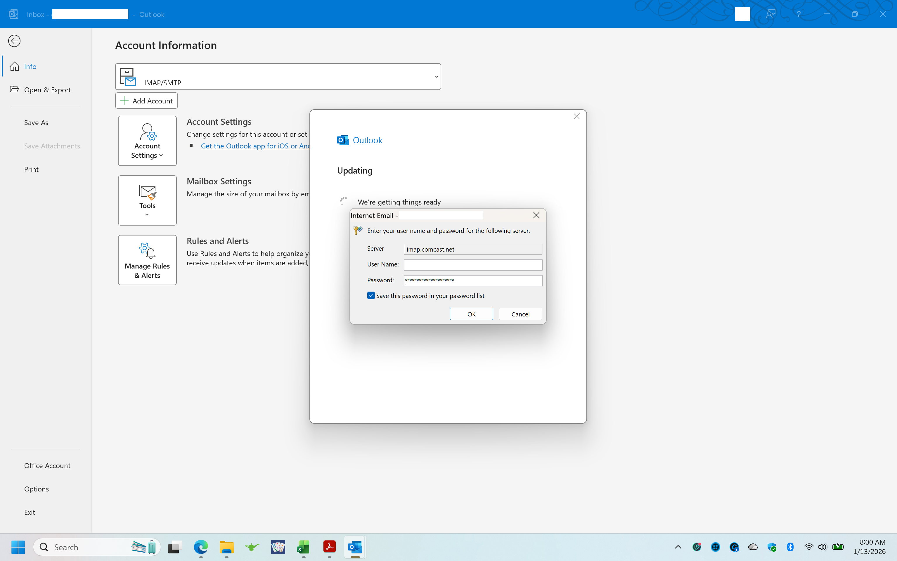This screenshot has width=897, height=561.
Task: Open the clock and date showing 8:00 AM
Action: click(869, 547)
